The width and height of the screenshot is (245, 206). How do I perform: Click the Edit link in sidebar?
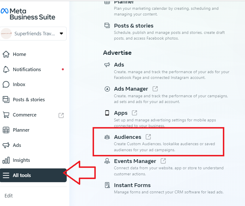click(9, 196)
